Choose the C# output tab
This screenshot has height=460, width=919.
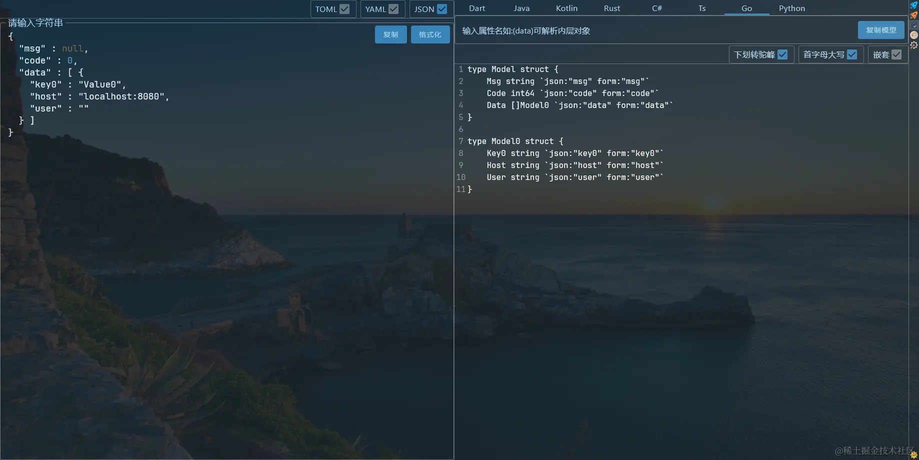click(656, 8)
